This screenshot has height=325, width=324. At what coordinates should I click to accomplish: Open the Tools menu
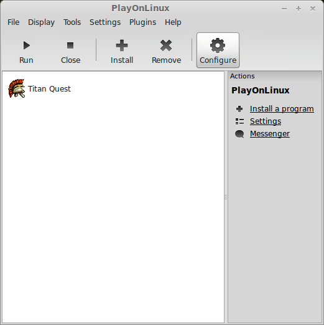click(72, 22)
